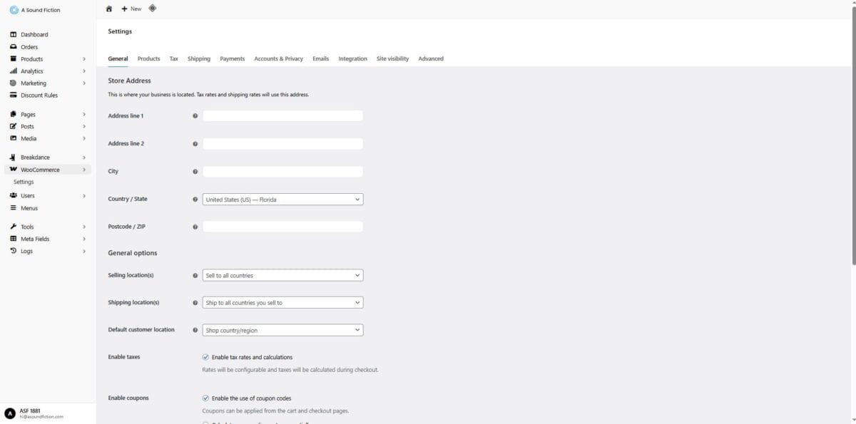
Task: Open the Dashboard from the sidebar
Action: coord(13,34)
